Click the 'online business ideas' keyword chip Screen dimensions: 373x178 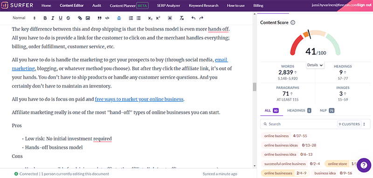[x=290, y=145]
